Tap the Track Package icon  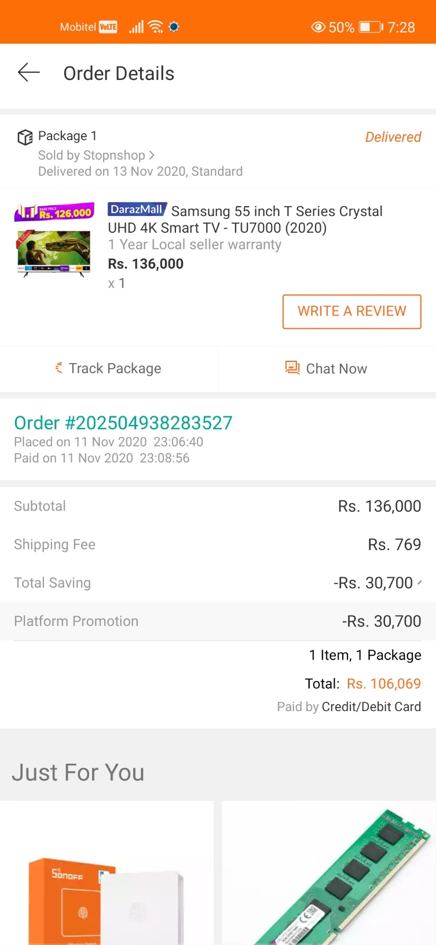pyautogui.click(x=59, y=368)
